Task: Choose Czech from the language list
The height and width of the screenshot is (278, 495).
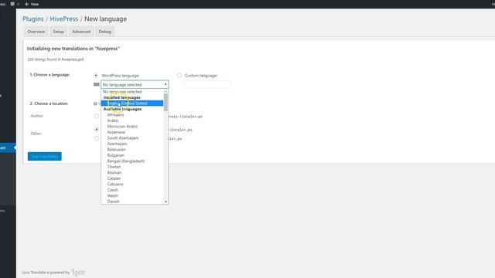Action: [132, 190]
